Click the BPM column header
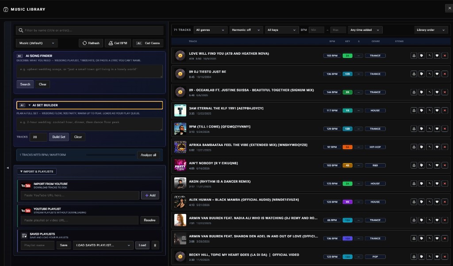 pyautogui.click(x=332, y=41)
